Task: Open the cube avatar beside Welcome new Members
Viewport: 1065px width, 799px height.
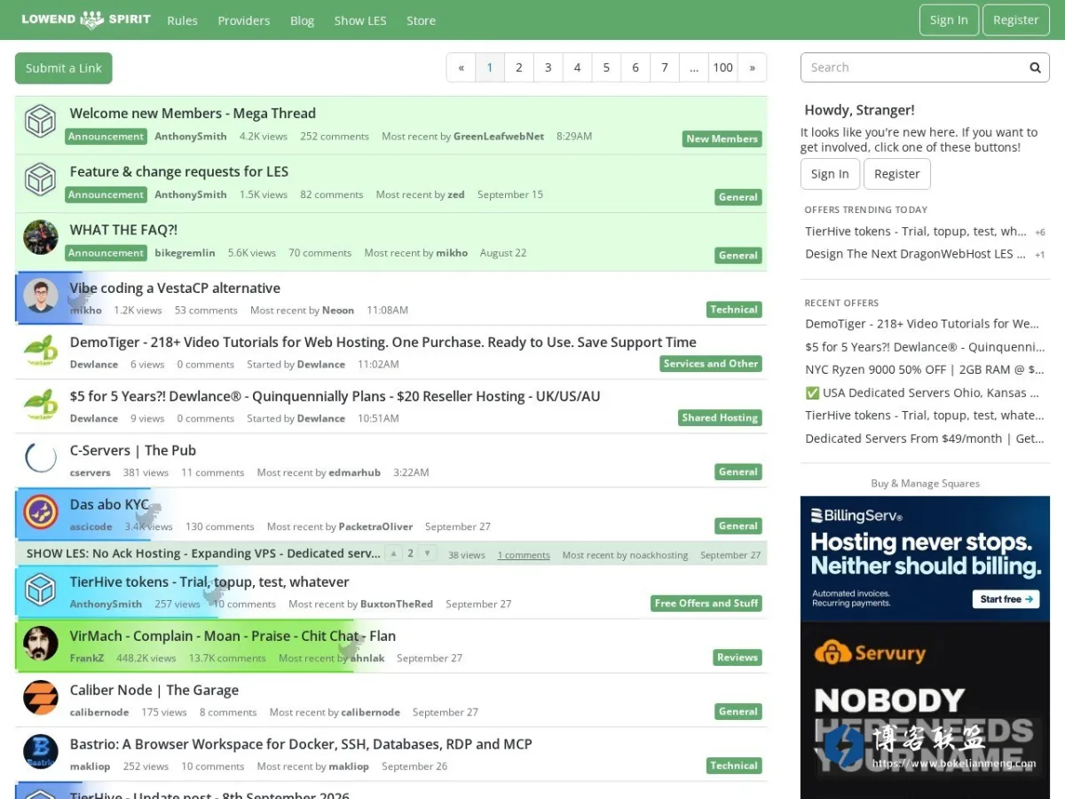Action: pyautogui.click(x=41, y=121)
